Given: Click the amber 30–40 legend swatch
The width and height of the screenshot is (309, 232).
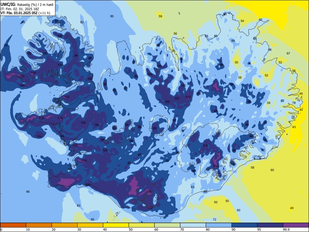Looking at the screenshot, I should (90, 225).
